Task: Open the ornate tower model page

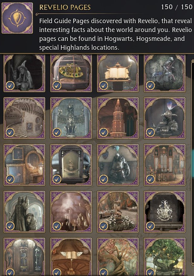Action: click(118, 118)
